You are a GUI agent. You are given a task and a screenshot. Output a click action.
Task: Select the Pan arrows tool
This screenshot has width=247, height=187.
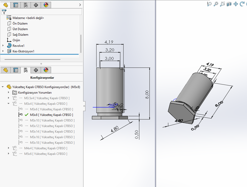(x=236, y=4)
